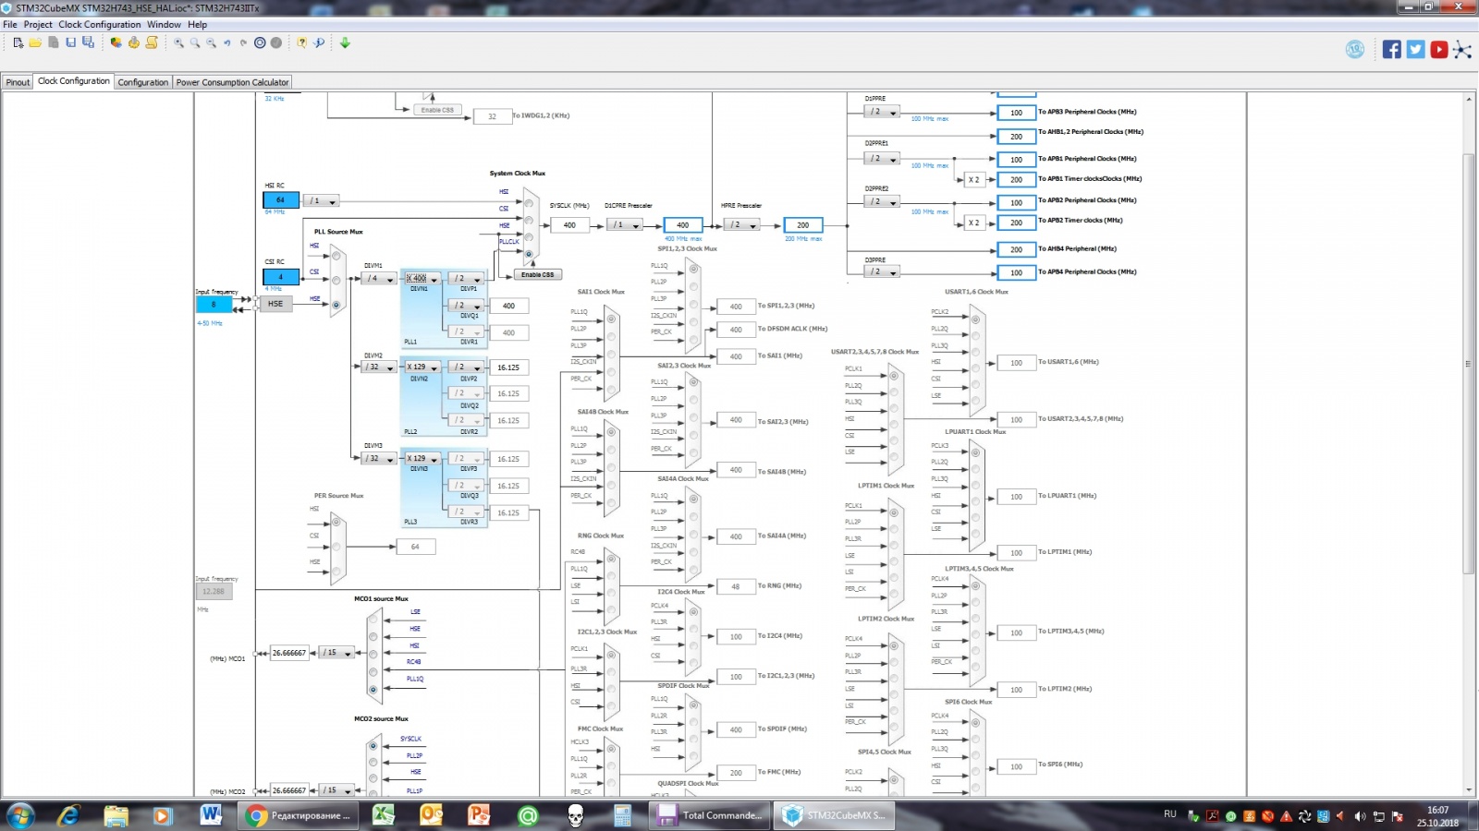Click the Zoom In magnifier icon
The image size is (1479, 831).
(178, 42)
